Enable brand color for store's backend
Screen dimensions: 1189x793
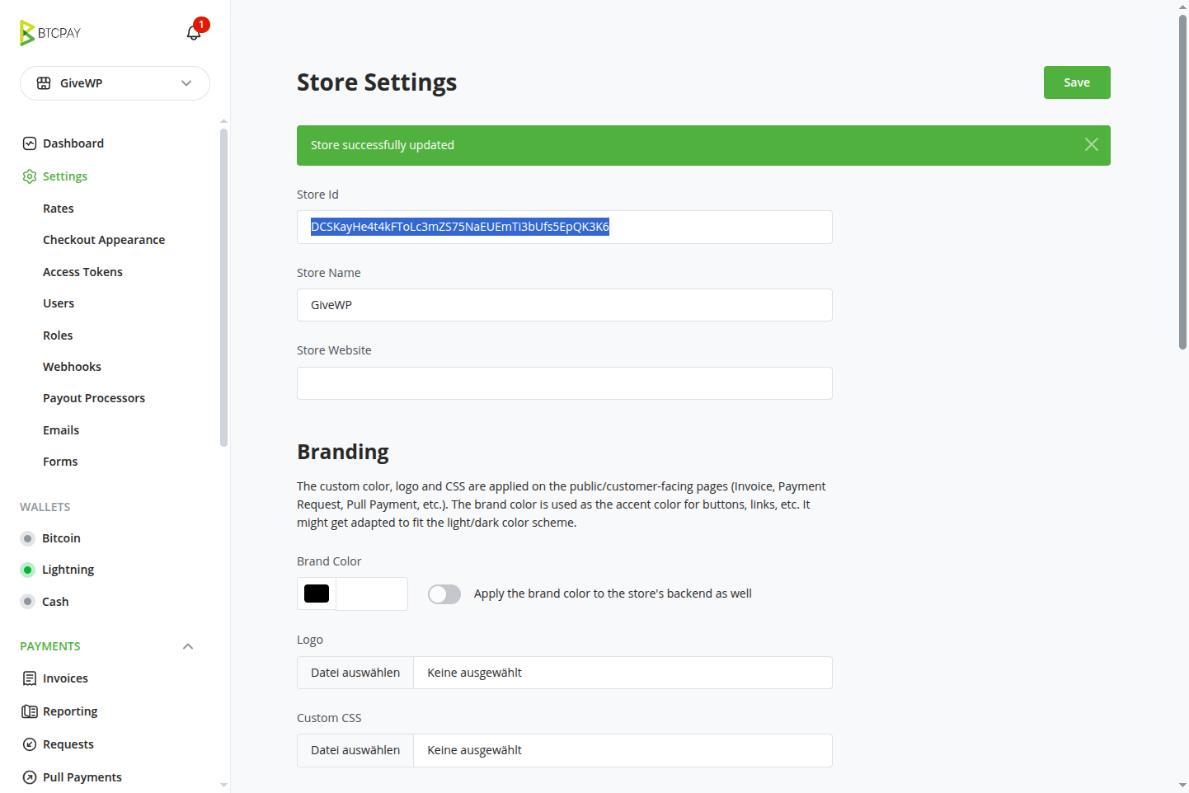(x=444, y=594)
